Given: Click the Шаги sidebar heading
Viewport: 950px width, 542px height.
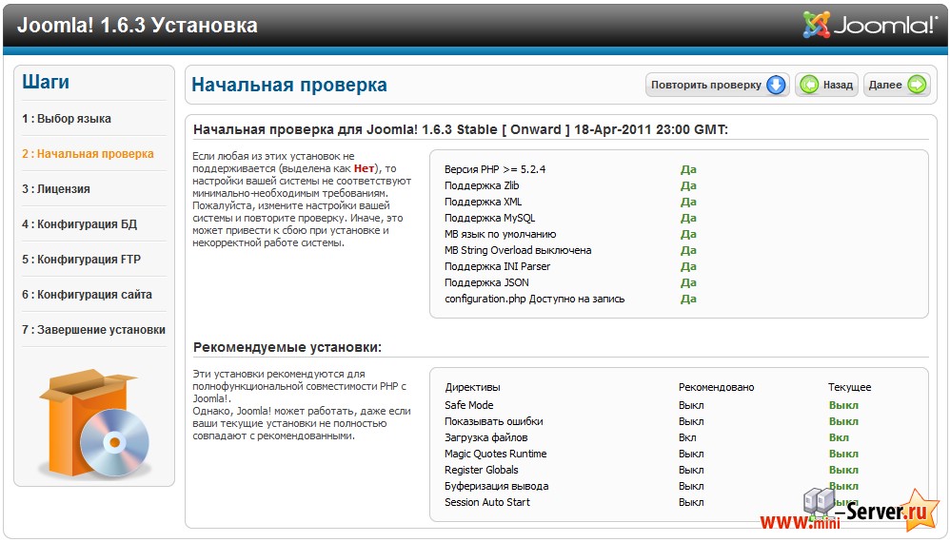Looking at the screenshot, I should (x=46, y=82).
